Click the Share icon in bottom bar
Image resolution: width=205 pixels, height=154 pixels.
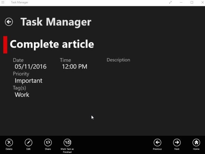click(x=48, y=142)
